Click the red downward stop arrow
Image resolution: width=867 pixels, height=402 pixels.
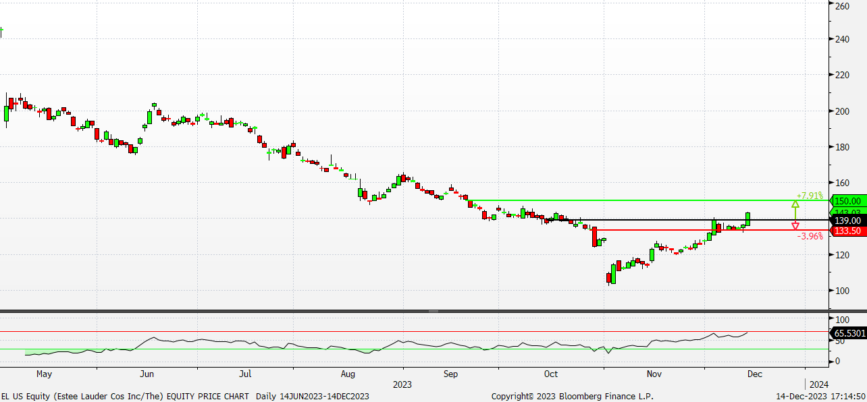[x=795, y=225]
